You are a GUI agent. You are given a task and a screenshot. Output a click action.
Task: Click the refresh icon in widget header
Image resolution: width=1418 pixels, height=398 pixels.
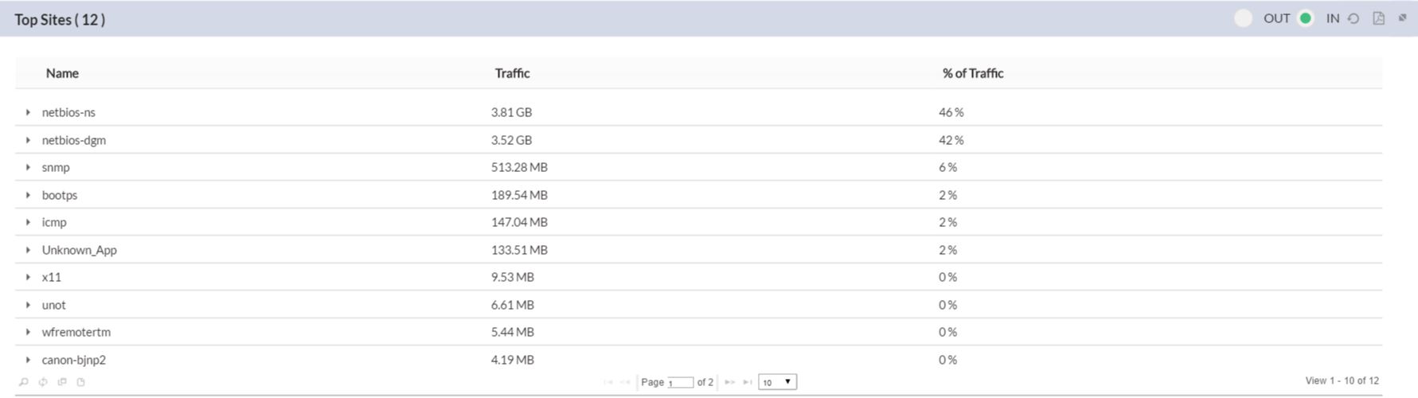[1354, 18]
